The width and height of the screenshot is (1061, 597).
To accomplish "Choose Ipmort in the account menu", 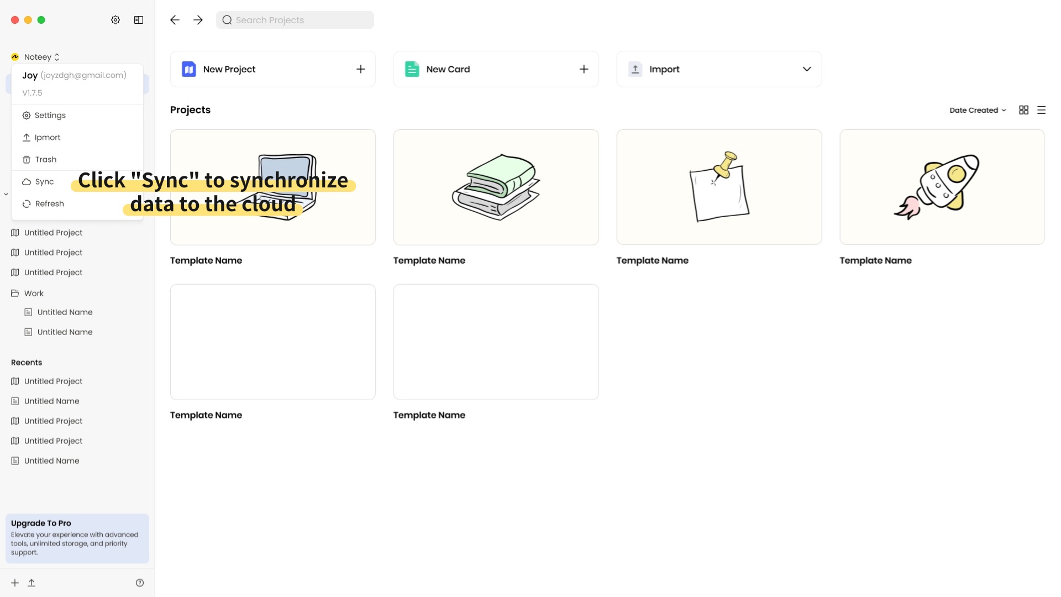I will [x=77, y=138].
